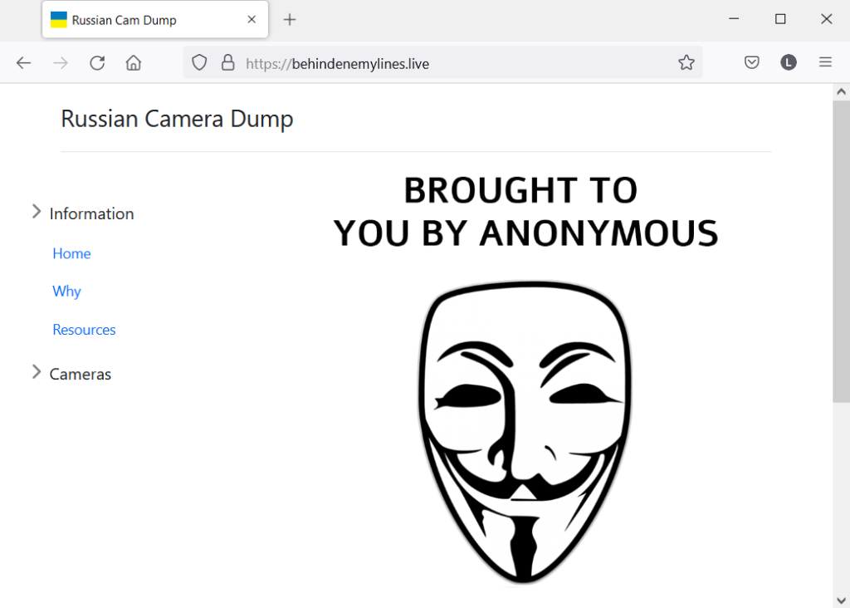Expand the Cameras section chevron

click(x=37, y=373)
